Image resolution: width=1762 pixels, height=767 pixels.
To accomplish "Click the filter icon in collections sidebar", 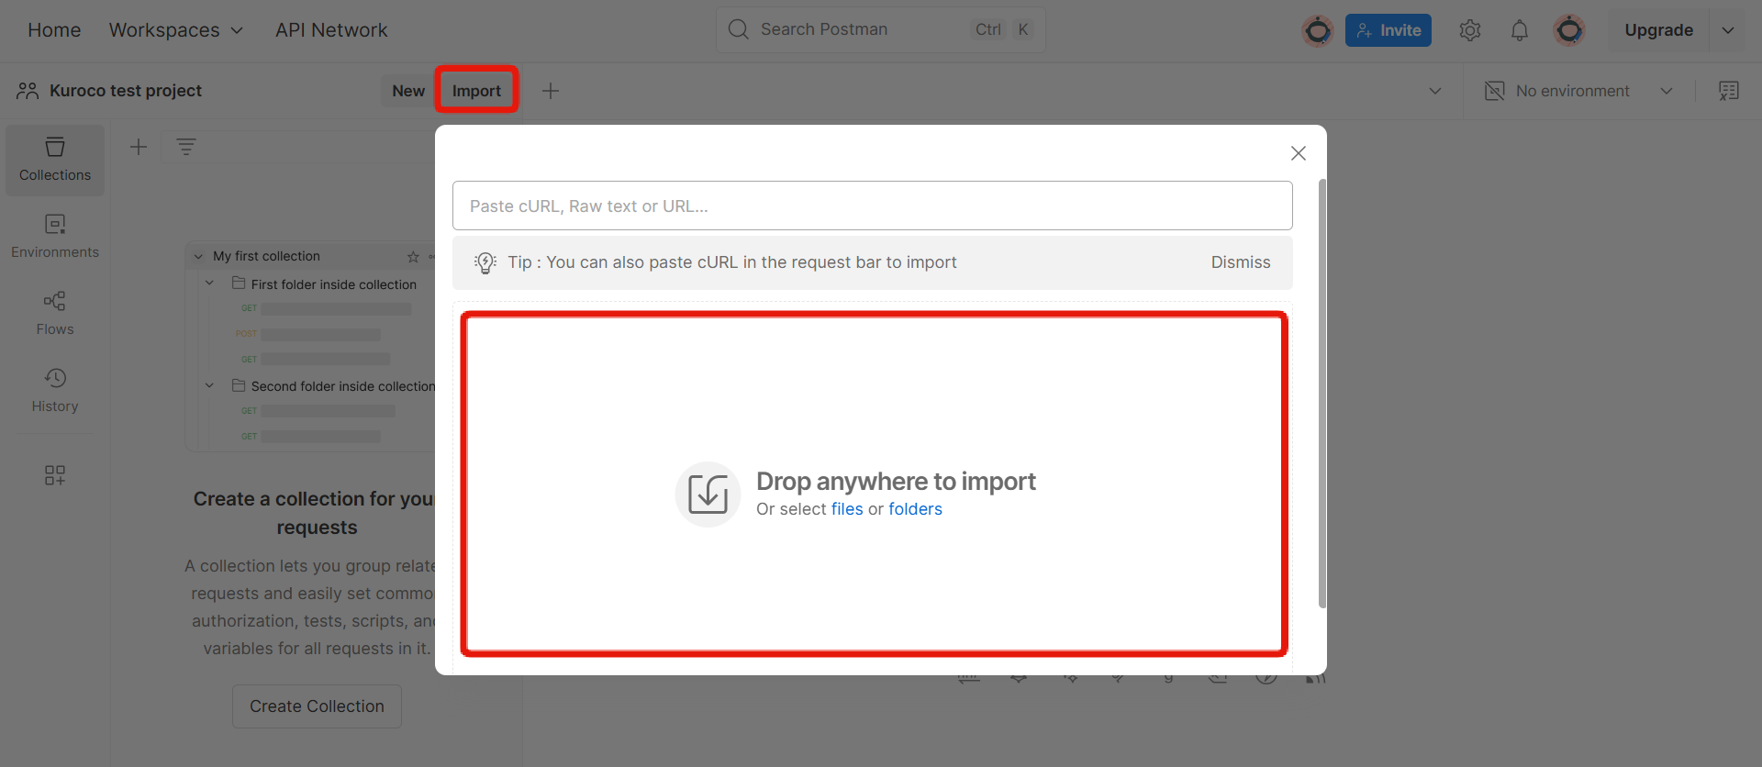I will [x=186, y=147].
